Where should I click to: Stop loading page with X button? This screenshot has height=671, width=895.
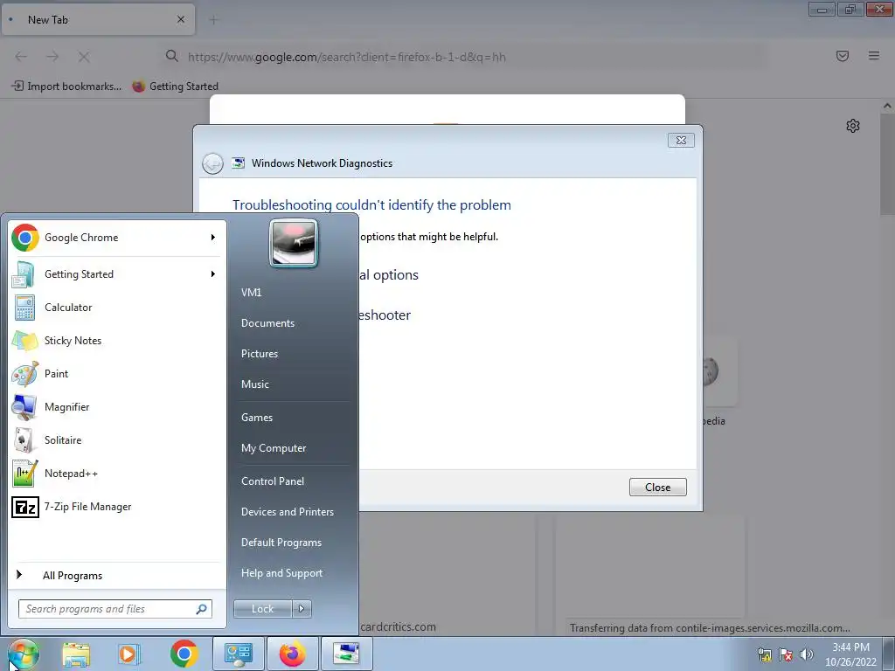[x=84, y=57]
